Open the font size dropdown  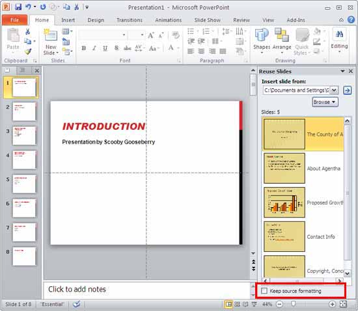click(x=143, y=35)
